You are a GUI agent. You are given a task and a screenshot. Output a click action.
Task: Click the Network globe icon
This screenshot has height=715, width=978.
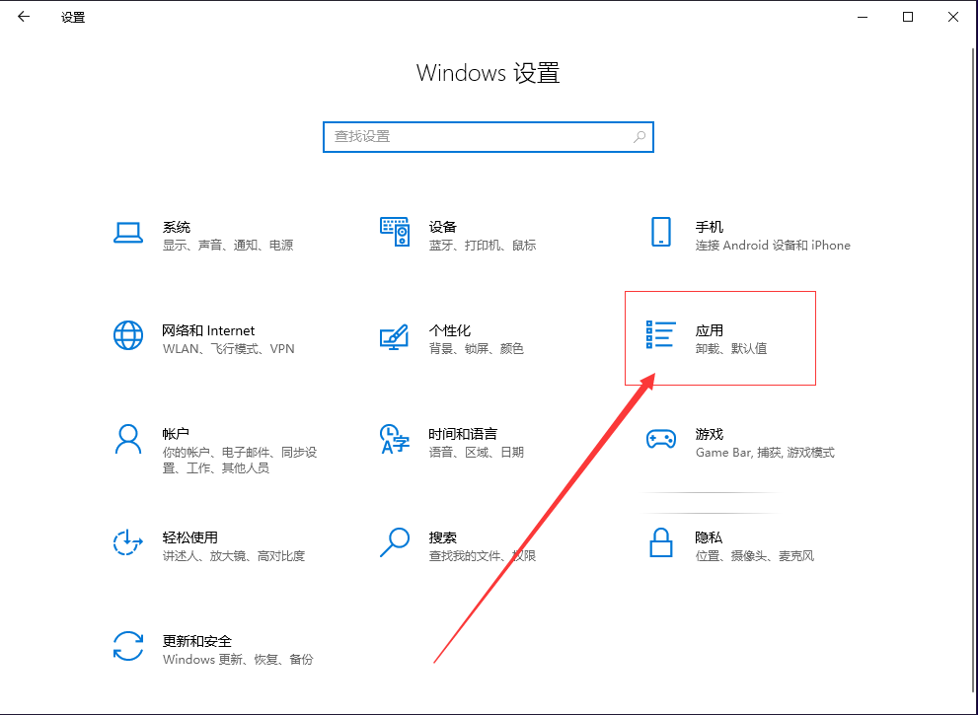coord(128,335)
